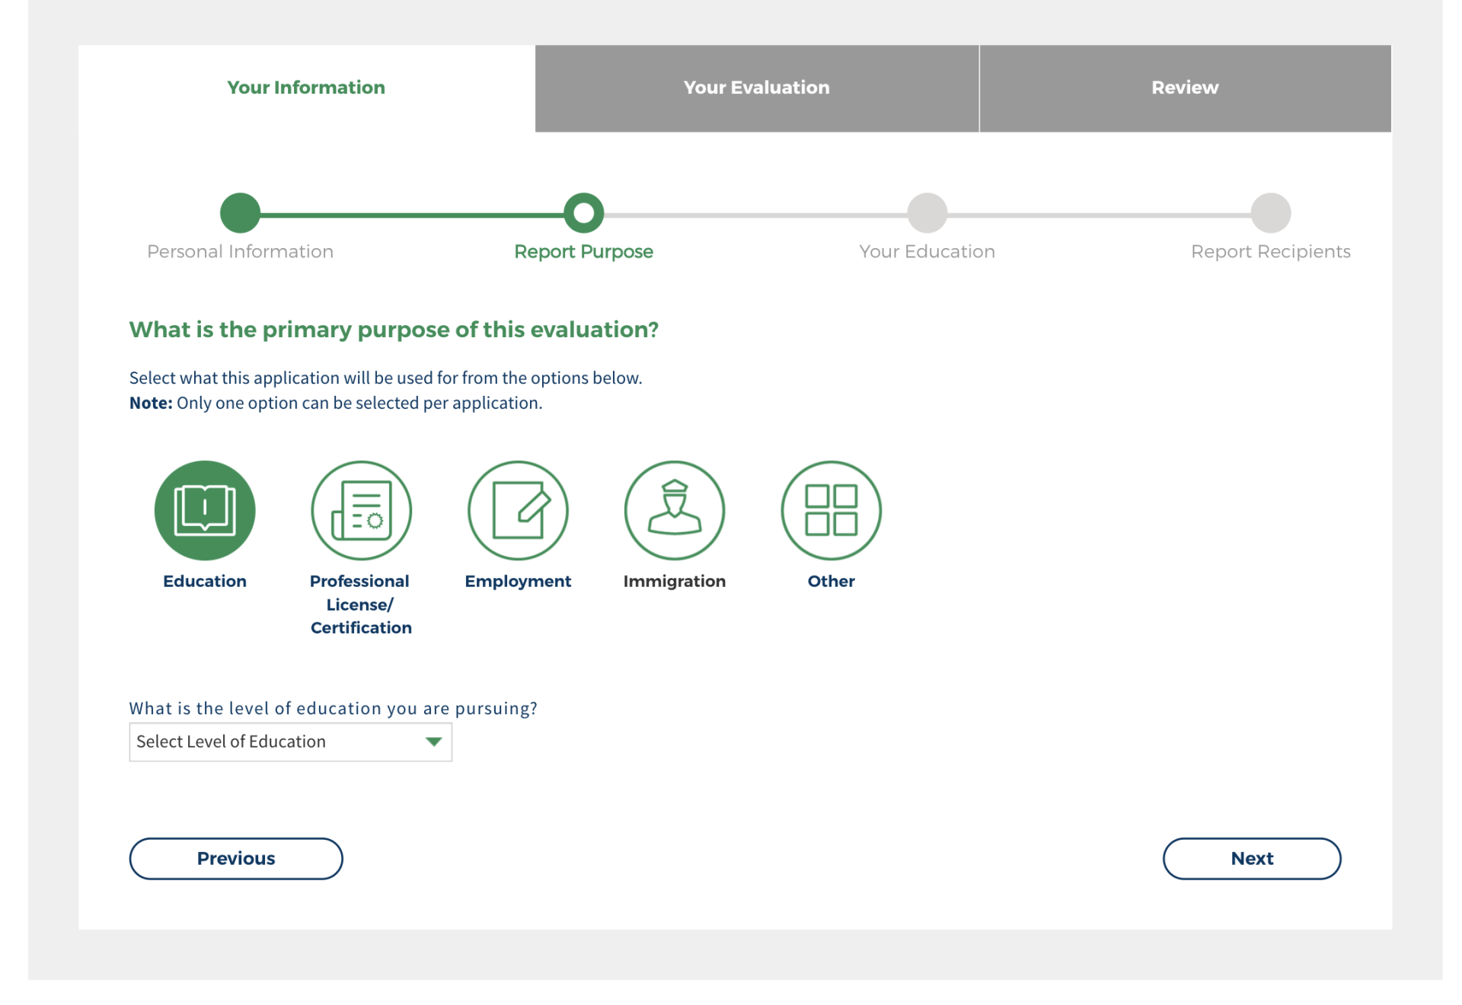The width and height of the screenshot is (1462, 1005).
Task: Open the Select Level of Education dropdown
Action: click(x=289, y=742)
